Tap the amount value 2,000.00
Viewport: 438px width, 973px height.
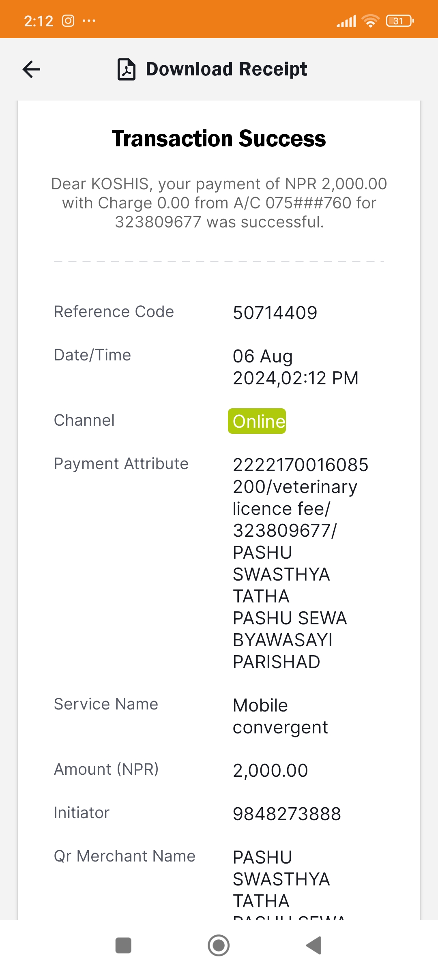[x=271, y=770]
